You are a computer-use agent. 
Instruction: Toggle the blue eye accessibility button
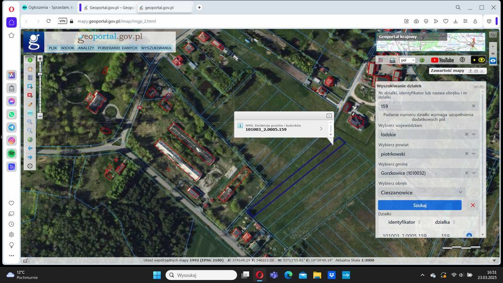(x=493, y=60)
